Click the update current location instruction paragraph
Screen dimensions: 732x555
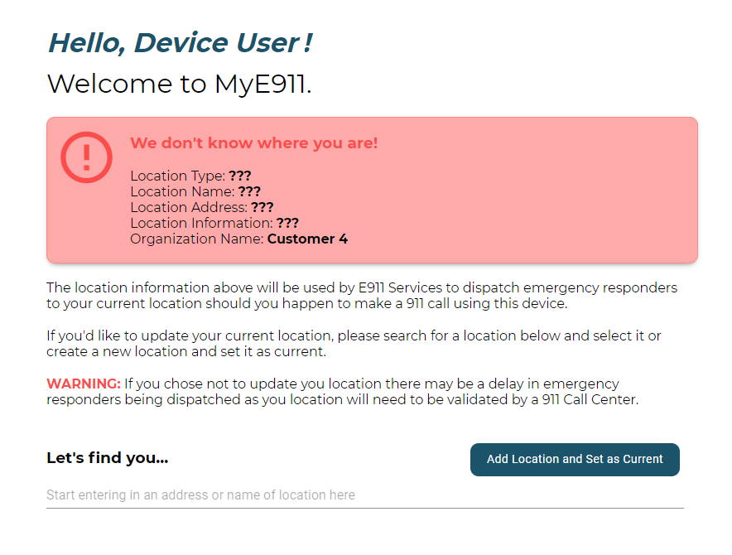pos(354,344)
